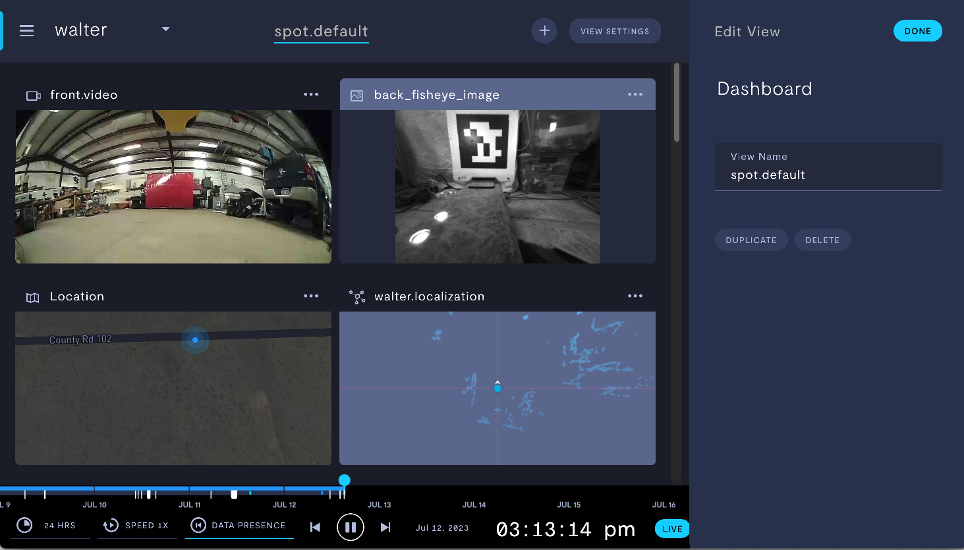
Task: Open back_fisheye_image module options menu
Action: click(635, 94)
